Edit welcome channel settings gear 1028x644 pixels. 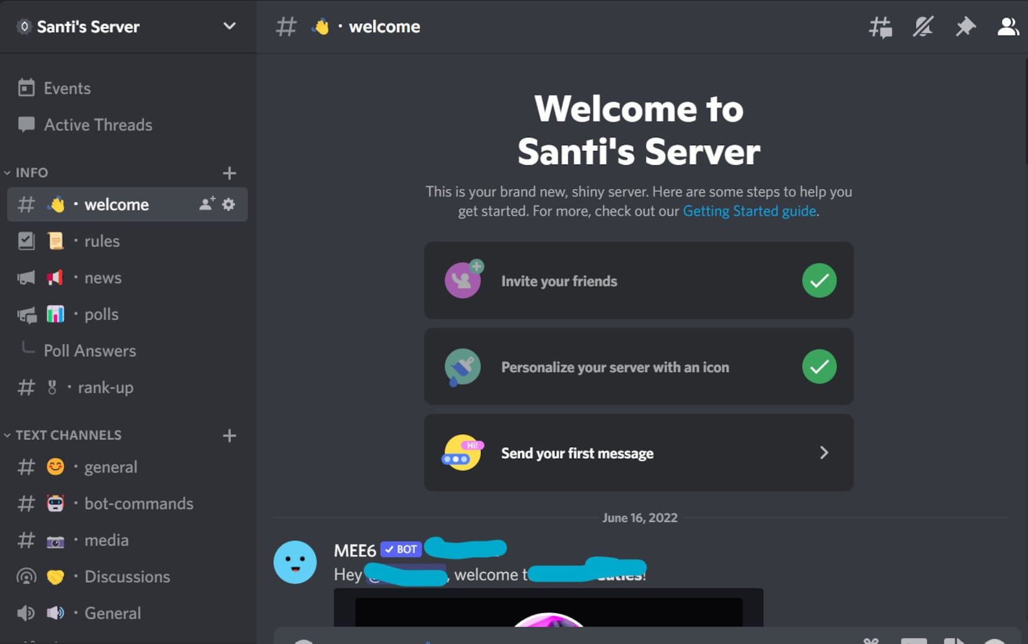229,204
